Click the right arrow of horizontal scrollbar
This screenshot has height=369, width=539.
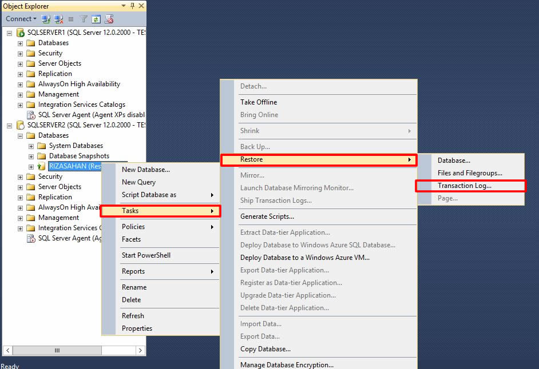click(141, 350)
